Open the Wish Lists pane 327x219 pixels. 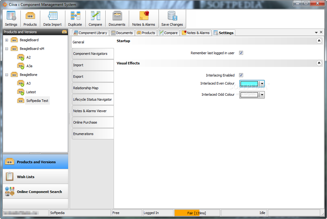[36, 177]
